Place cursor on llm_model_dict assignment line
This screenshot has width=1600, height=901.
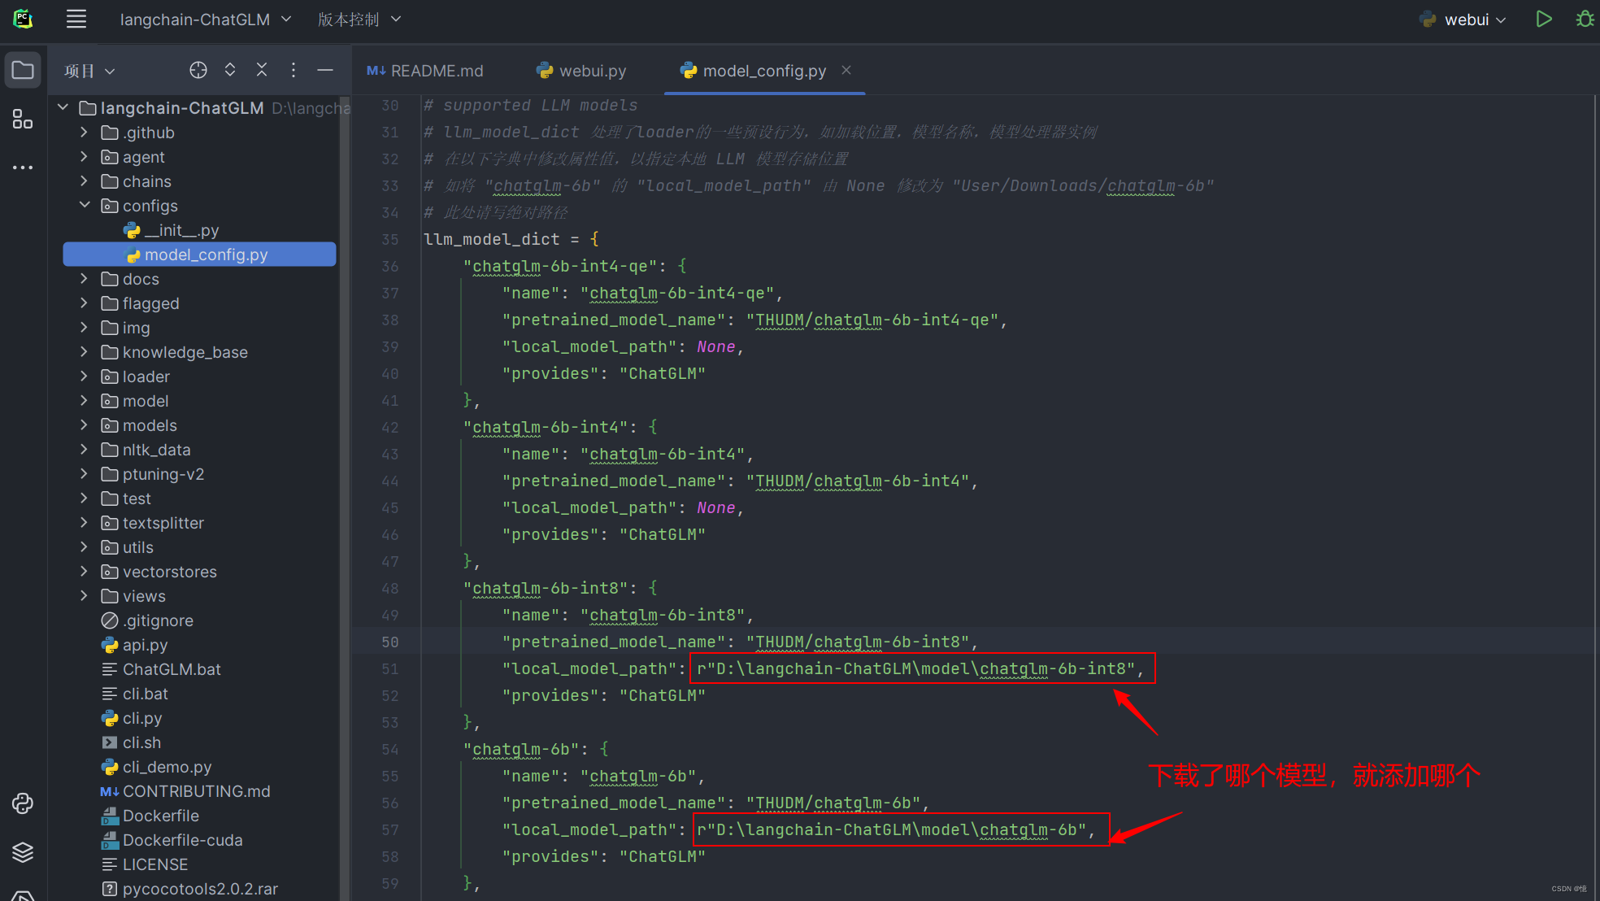tap(511, 239)
